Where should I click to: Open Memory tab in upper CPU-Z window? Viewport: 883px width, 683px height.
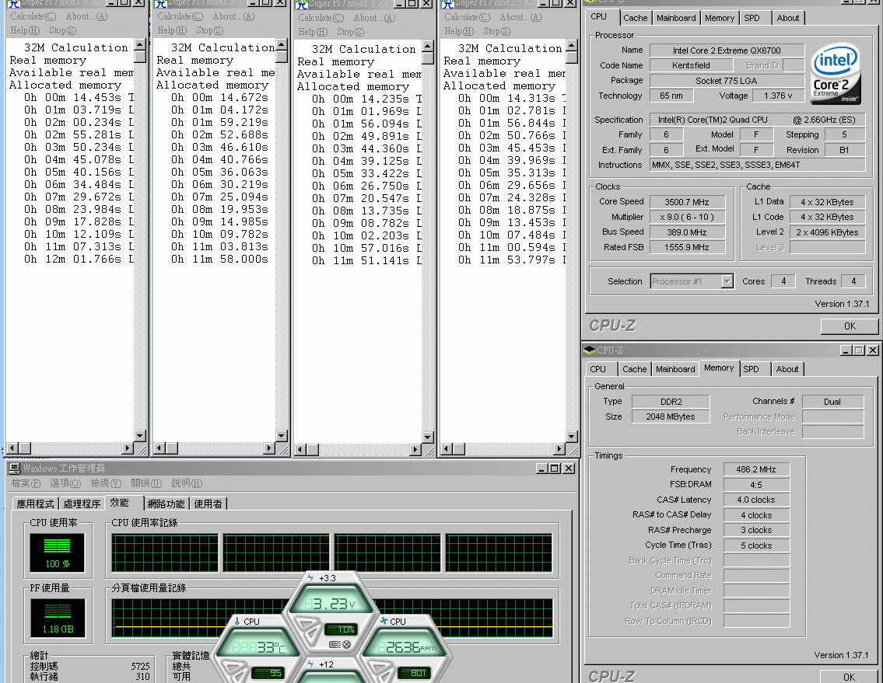(x=719, y=18)
